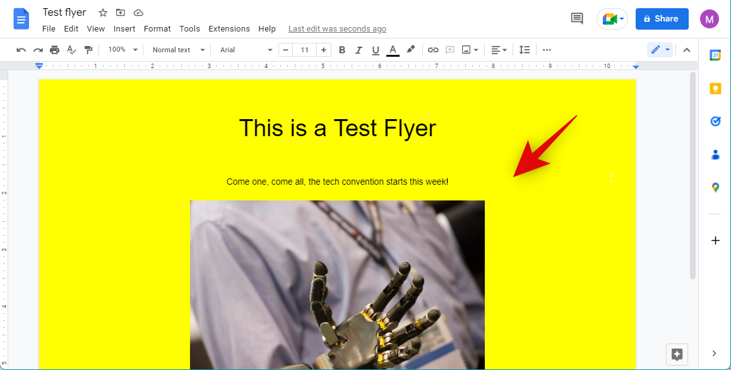The height and width of the screenshot is (370, 731).
Task: Open the Format menu
Action: point(157,29)
